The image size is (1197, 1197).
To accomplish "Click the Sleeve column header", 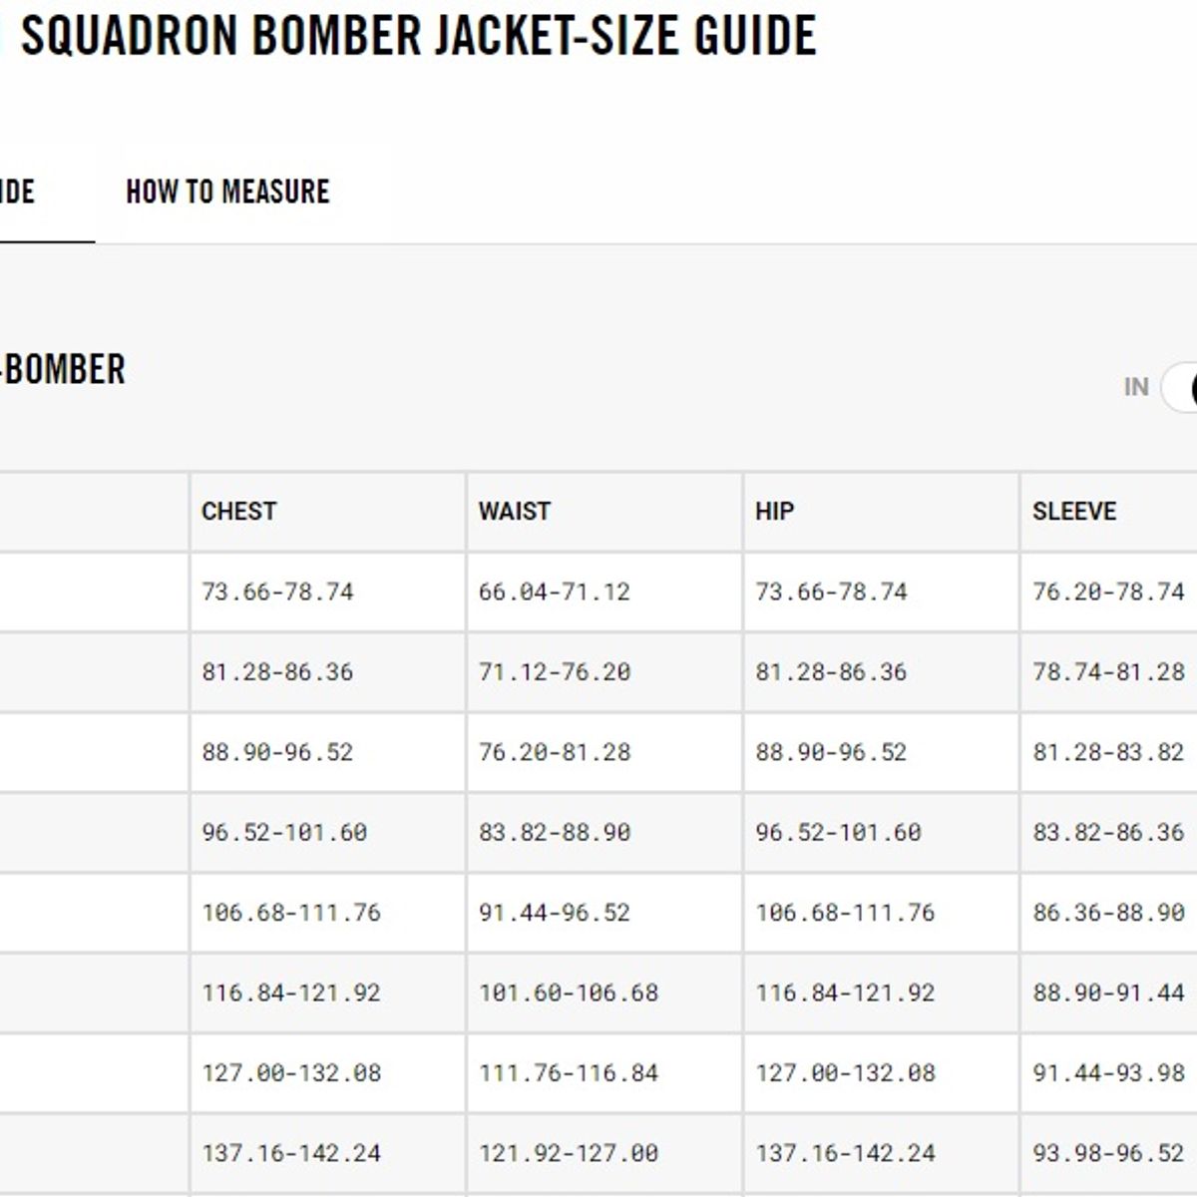I will tap(1074, 512).
